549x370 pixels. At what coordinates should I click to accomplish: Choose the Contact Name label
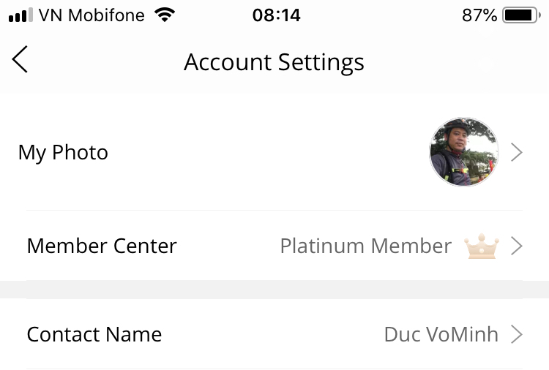tap(94, 334)
